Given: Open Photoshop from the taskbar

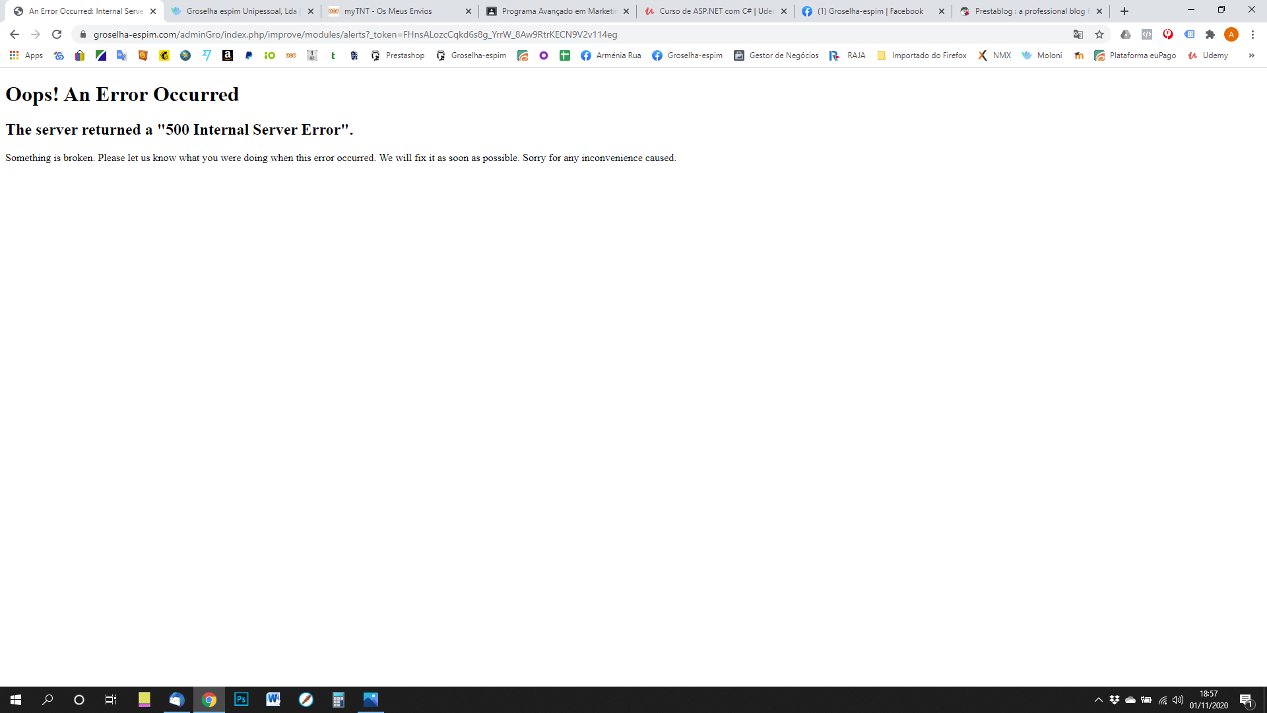Looking at the screenshot, I should [242, 699].
